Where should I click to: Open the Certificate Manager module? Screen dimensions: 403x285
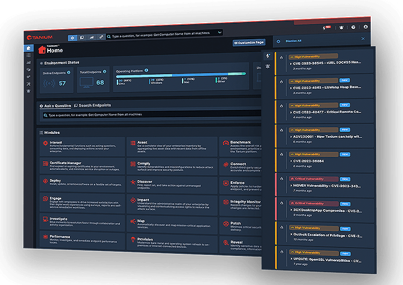tap(82, 166)
